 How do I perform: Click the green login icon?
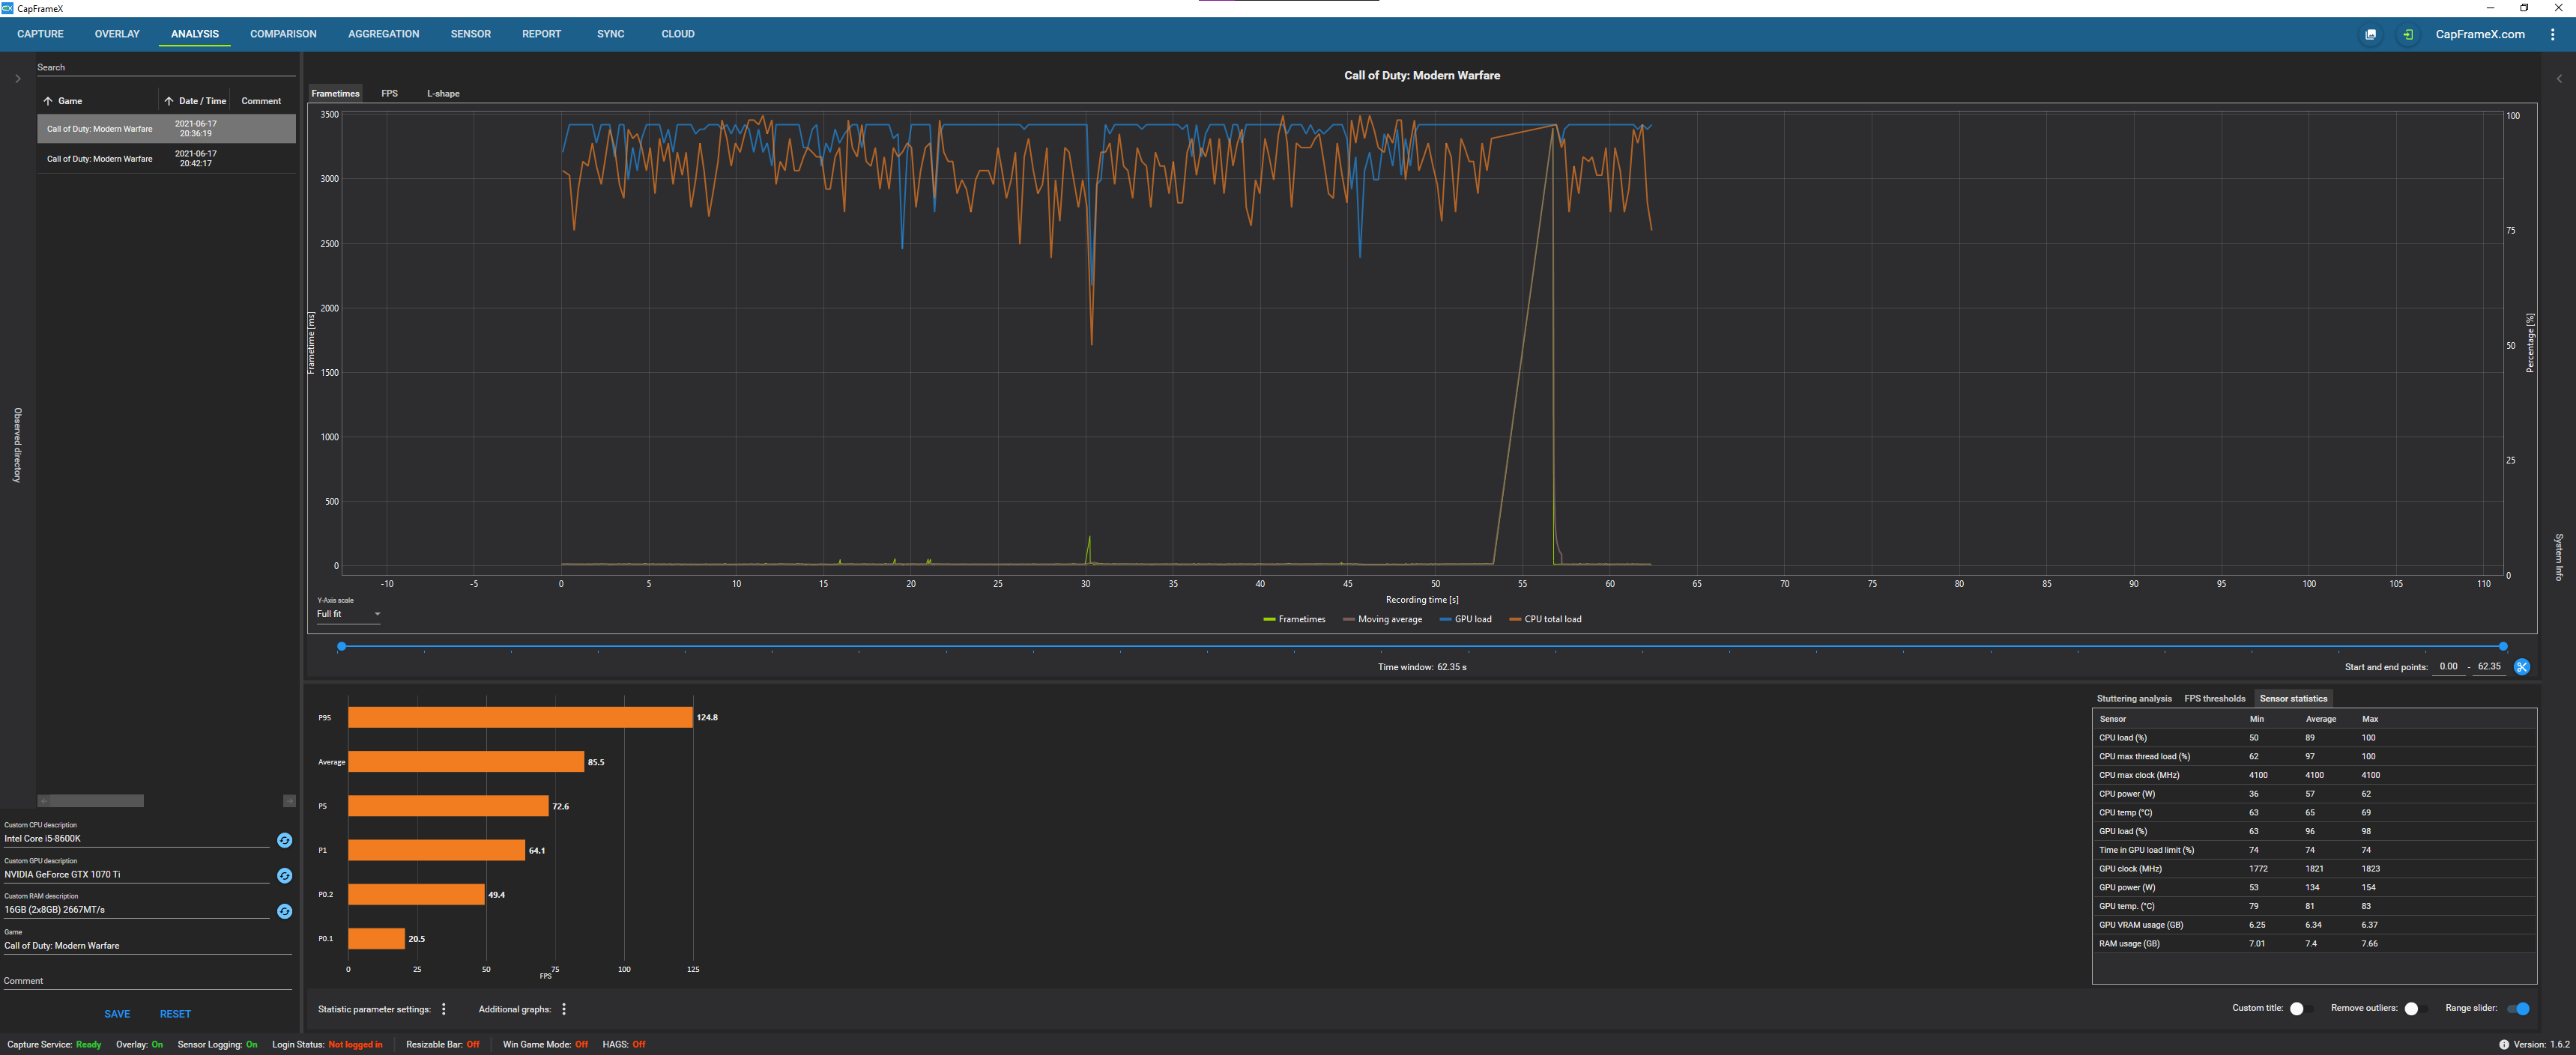[x=2408, y=34]
